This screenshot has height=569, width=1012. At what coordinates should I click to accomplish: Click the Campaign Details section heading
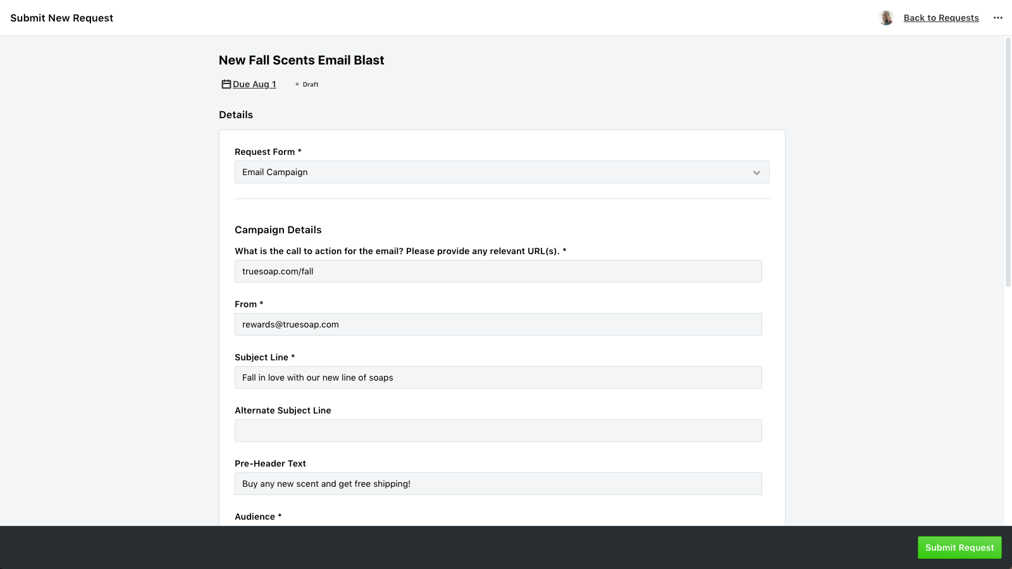click(x=278, y=230)
